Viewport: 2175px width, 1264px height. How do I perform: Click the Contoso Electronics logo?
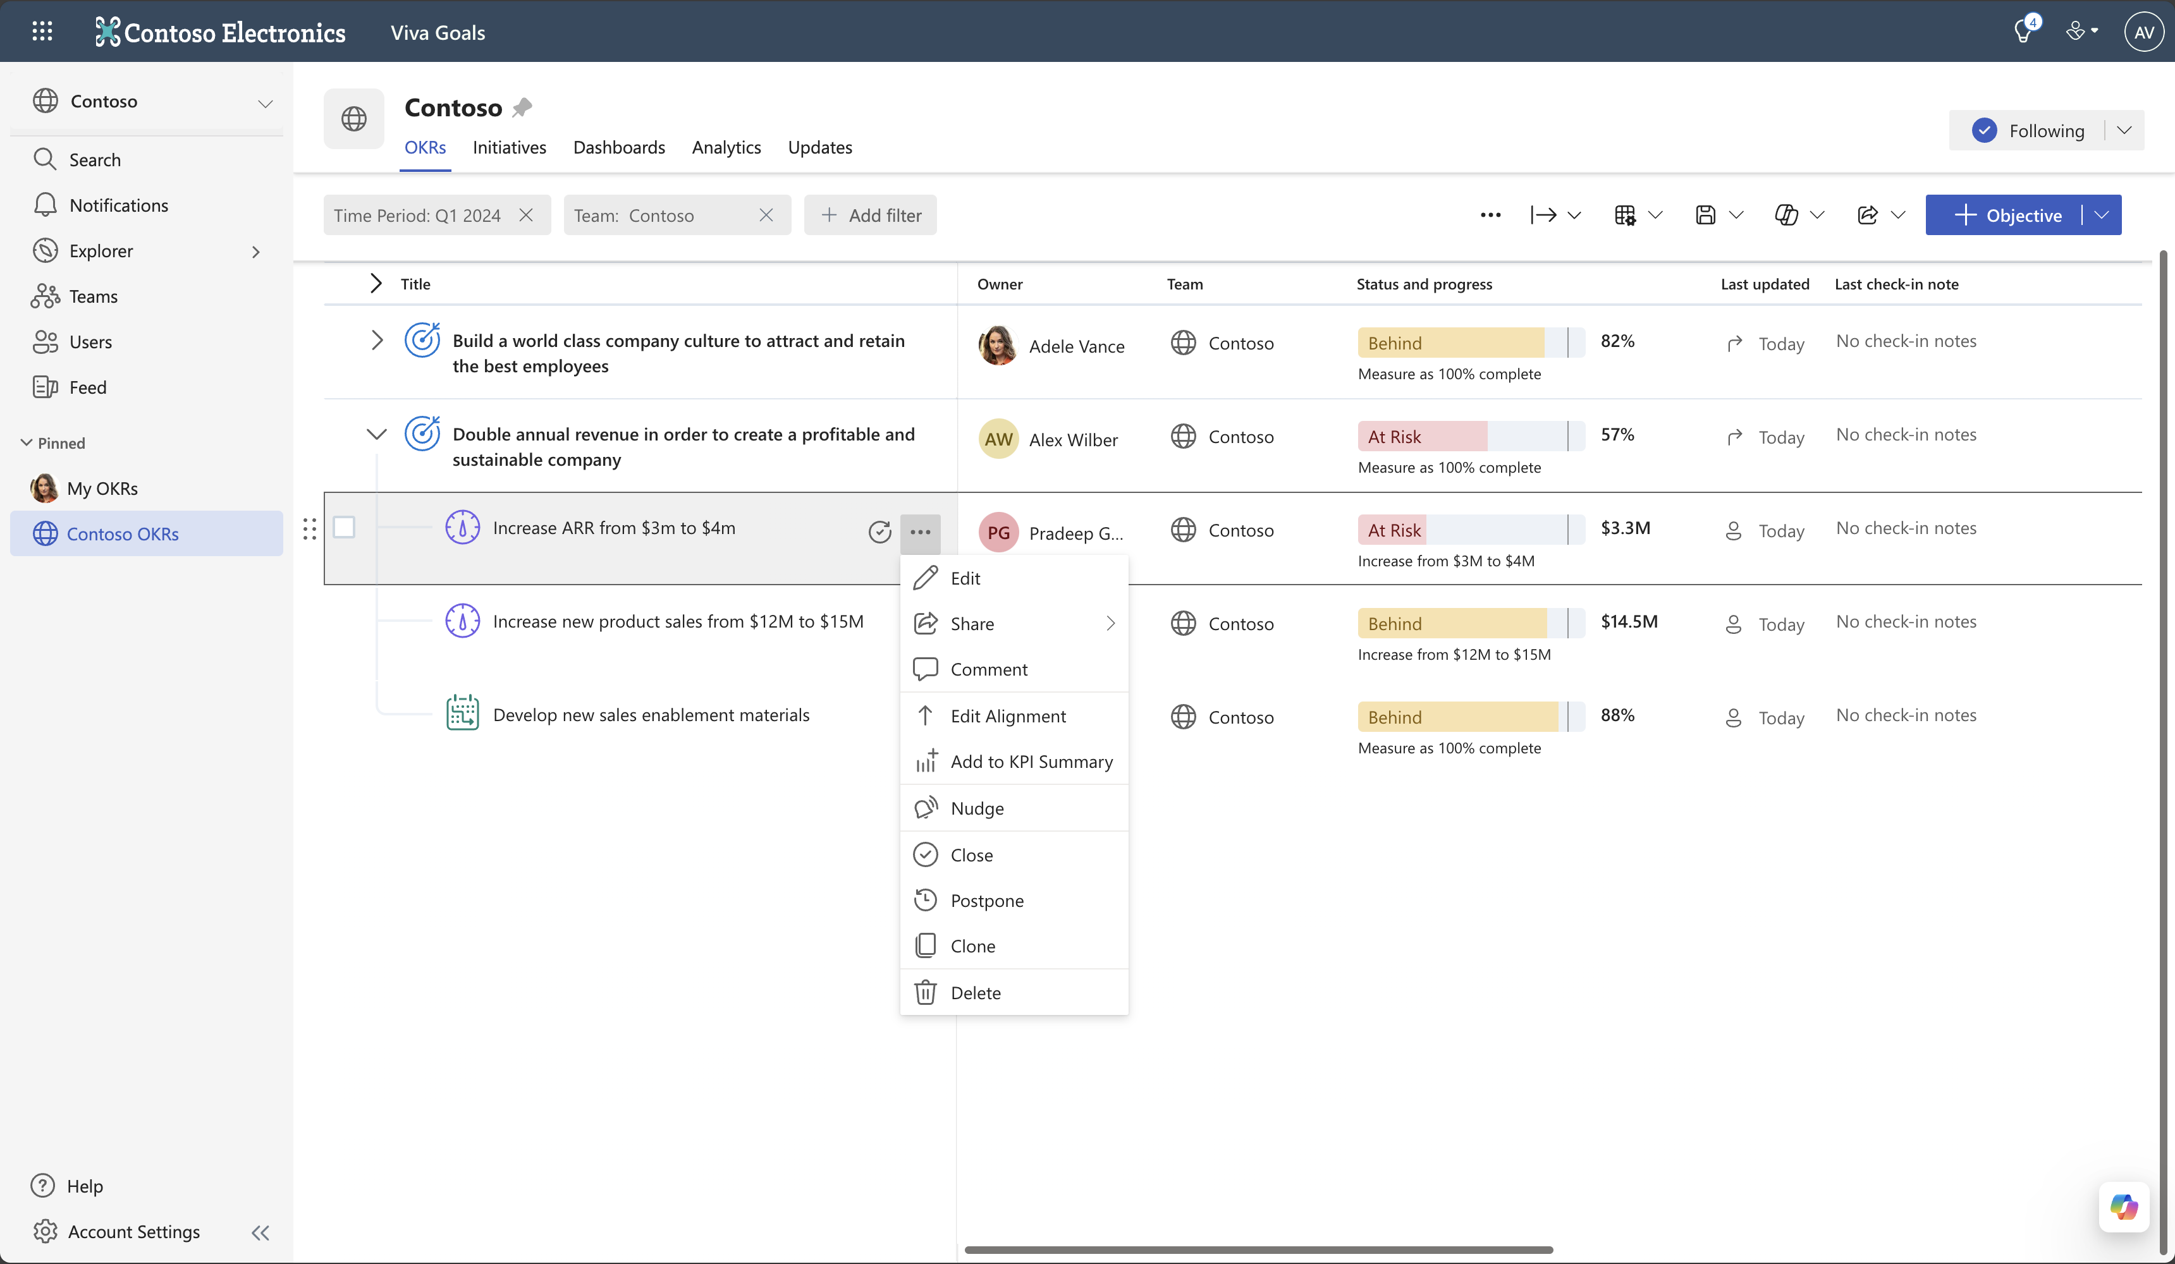tap(220, 32)
